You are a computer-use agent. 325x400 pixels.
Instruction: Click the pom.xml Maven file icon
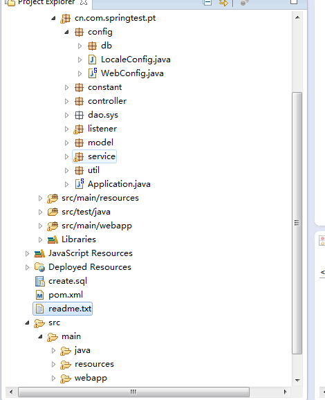(39, 295)
